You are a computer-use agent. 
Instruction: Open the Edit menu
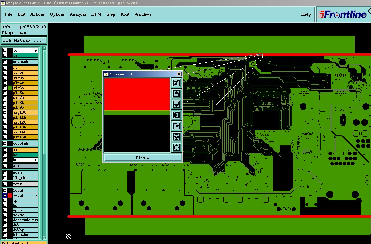point(22,14)
